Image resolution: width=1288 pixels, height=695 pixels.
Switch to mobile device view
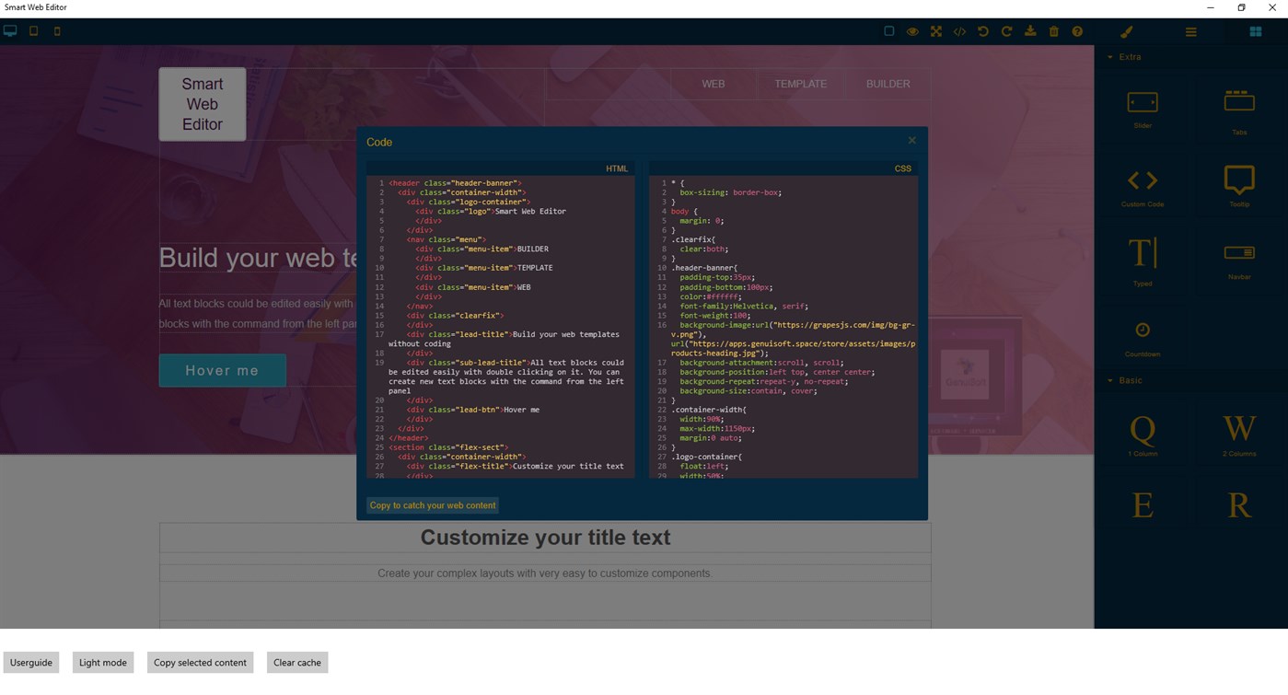pyautogui.click(x=56, y=30)
